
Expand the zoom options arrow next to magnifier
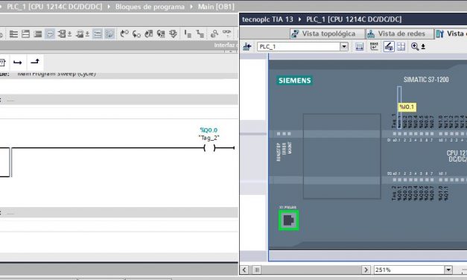pos(423,47)
